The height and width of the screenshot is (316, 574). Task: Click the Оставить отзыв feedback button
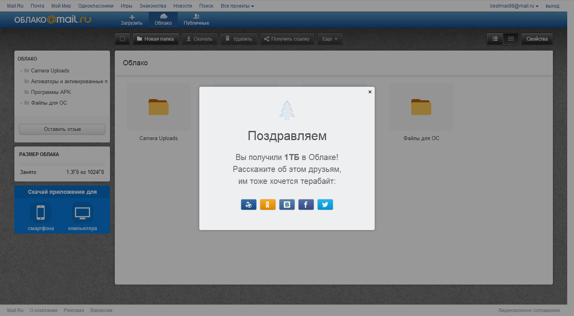coord(62,129)
